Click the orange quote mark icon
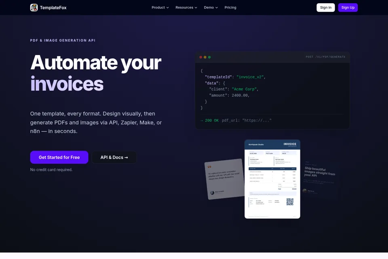 point(210,167)
